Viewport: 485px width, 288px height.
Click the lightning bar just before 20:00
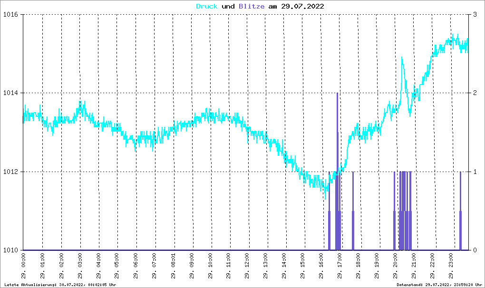[394, 211]
